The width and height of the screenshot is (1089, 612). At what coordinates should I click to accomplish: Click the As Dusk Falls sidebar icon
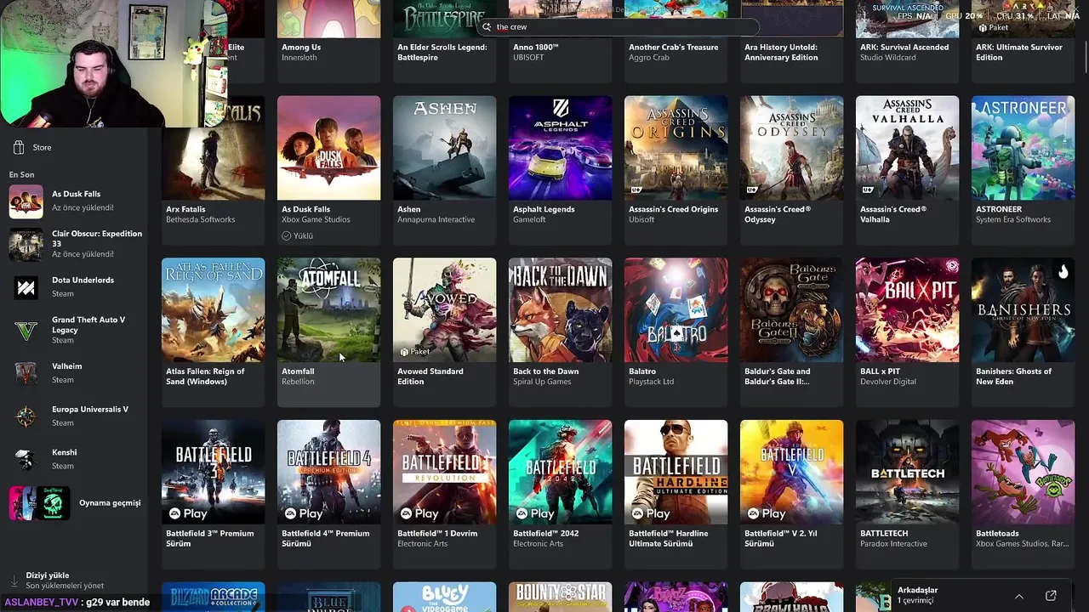(x=26, y=201)
